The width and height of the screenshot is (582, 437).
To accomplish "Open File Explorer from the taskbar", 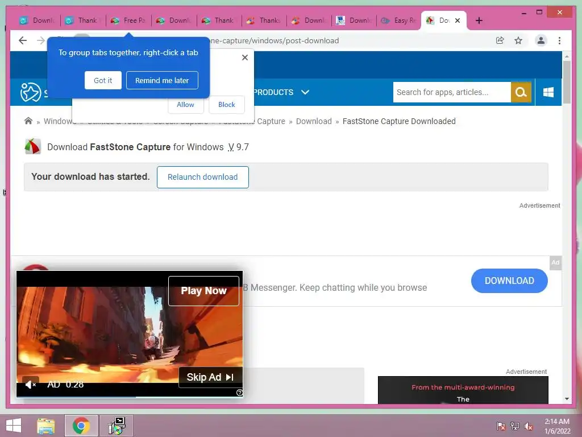I will 45,426.
